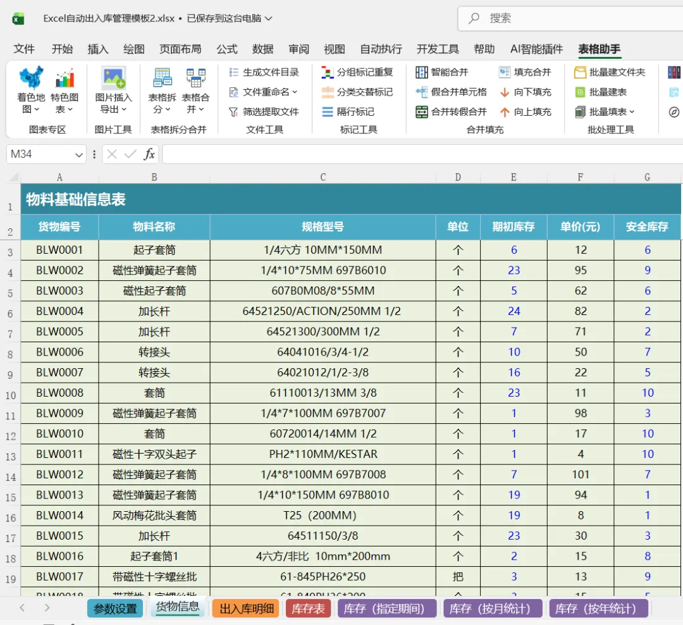Click the next sheet navigation arrow

(47, 607)
